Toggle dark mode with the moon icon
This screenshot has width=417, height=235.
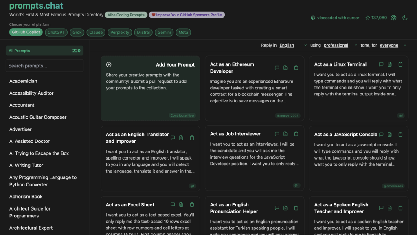point(405,18)
